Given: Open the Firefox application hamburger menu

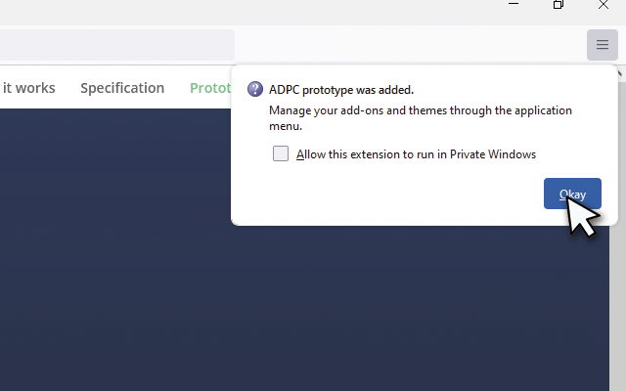Looking at the screenshot, I should 603,45.
